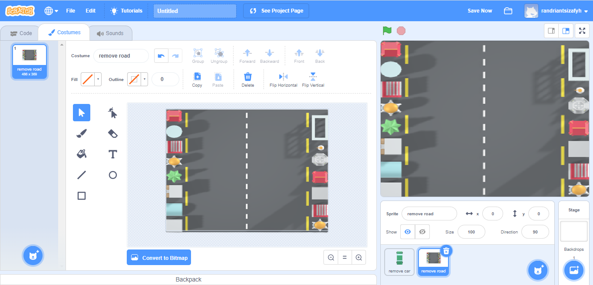
Task: Open the Outline color swatch
Action: click(137, 79)
